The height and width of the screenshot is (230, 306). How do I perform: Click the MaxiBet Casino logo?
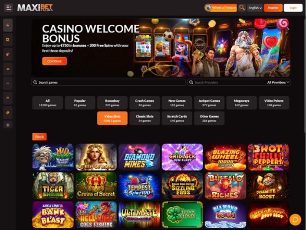(x=35, y=8)
